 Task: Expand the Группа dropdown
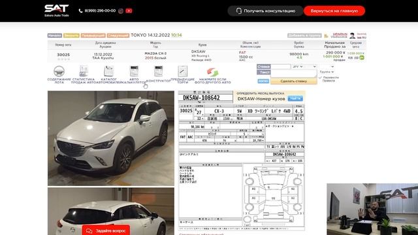[327, 72]
